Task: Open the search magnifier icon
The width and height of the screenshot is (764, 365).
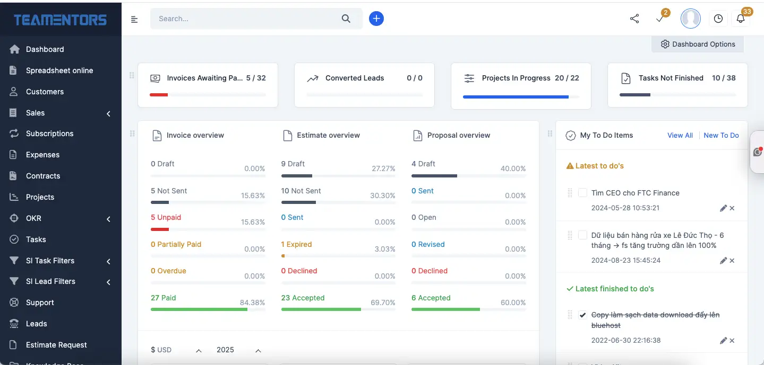Action: click(x=346, y=18)
